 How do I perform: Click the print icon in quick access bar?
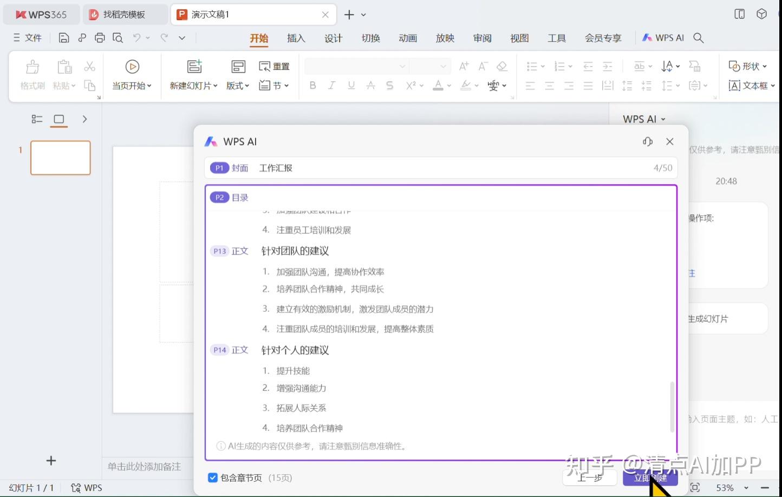pos(100,37)
